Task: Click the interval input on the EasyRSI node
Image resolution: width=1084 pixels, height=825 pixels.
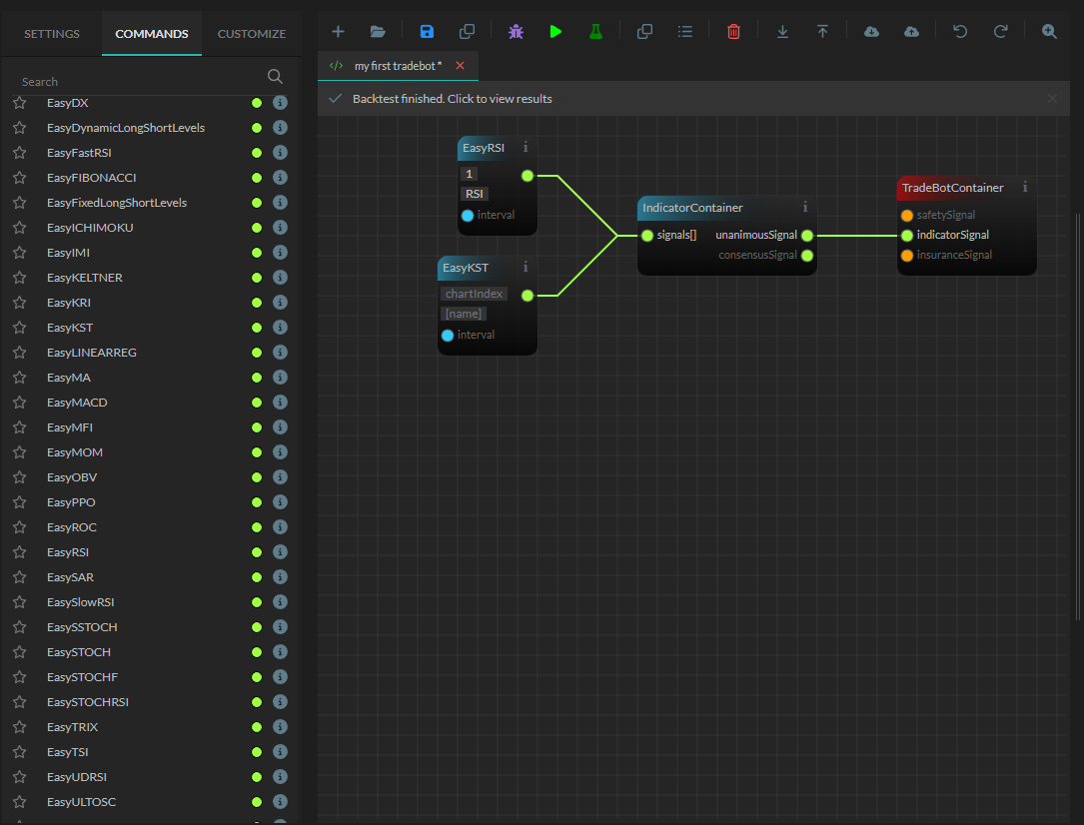Action: click(490, 214)
